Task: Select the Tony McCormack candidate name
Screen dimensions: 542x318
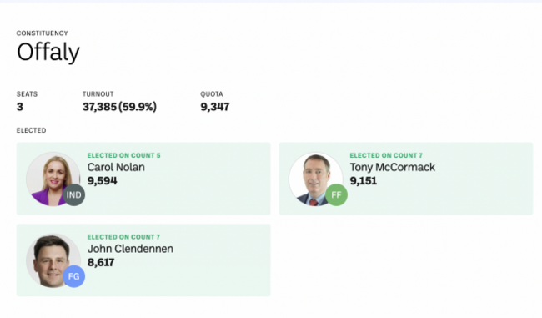Action: pyautogui.click(x=393, y=168)
